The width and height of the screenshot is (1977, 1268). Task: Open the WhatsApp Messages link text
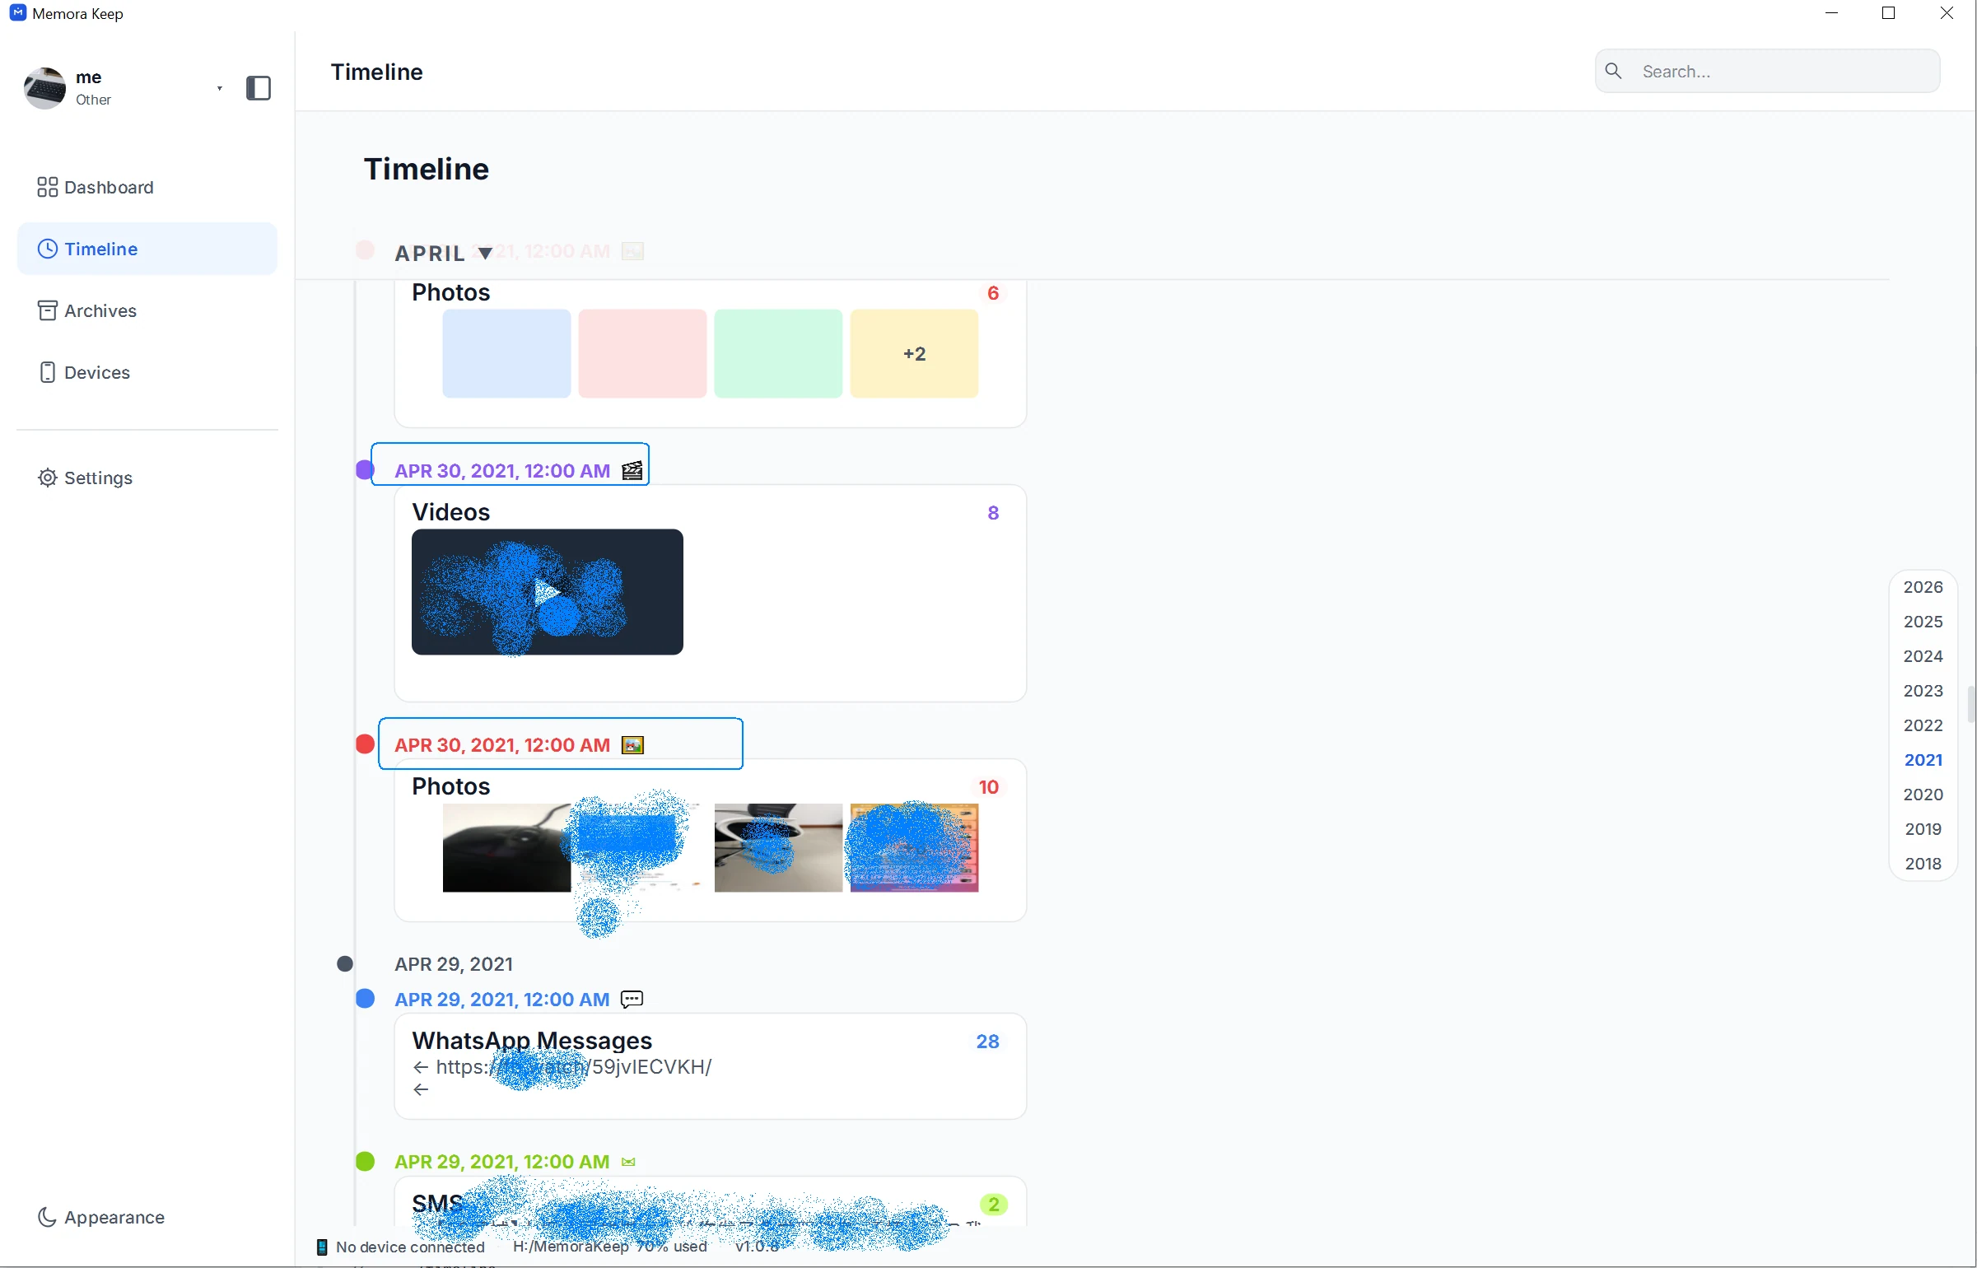click(x=574, y=1067)
